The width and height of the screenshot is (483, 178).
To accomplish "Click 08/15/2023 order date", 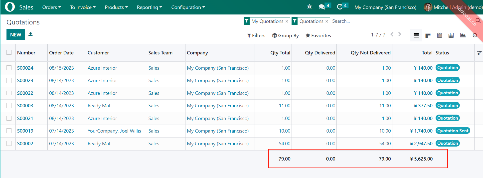I will point(61,68).
